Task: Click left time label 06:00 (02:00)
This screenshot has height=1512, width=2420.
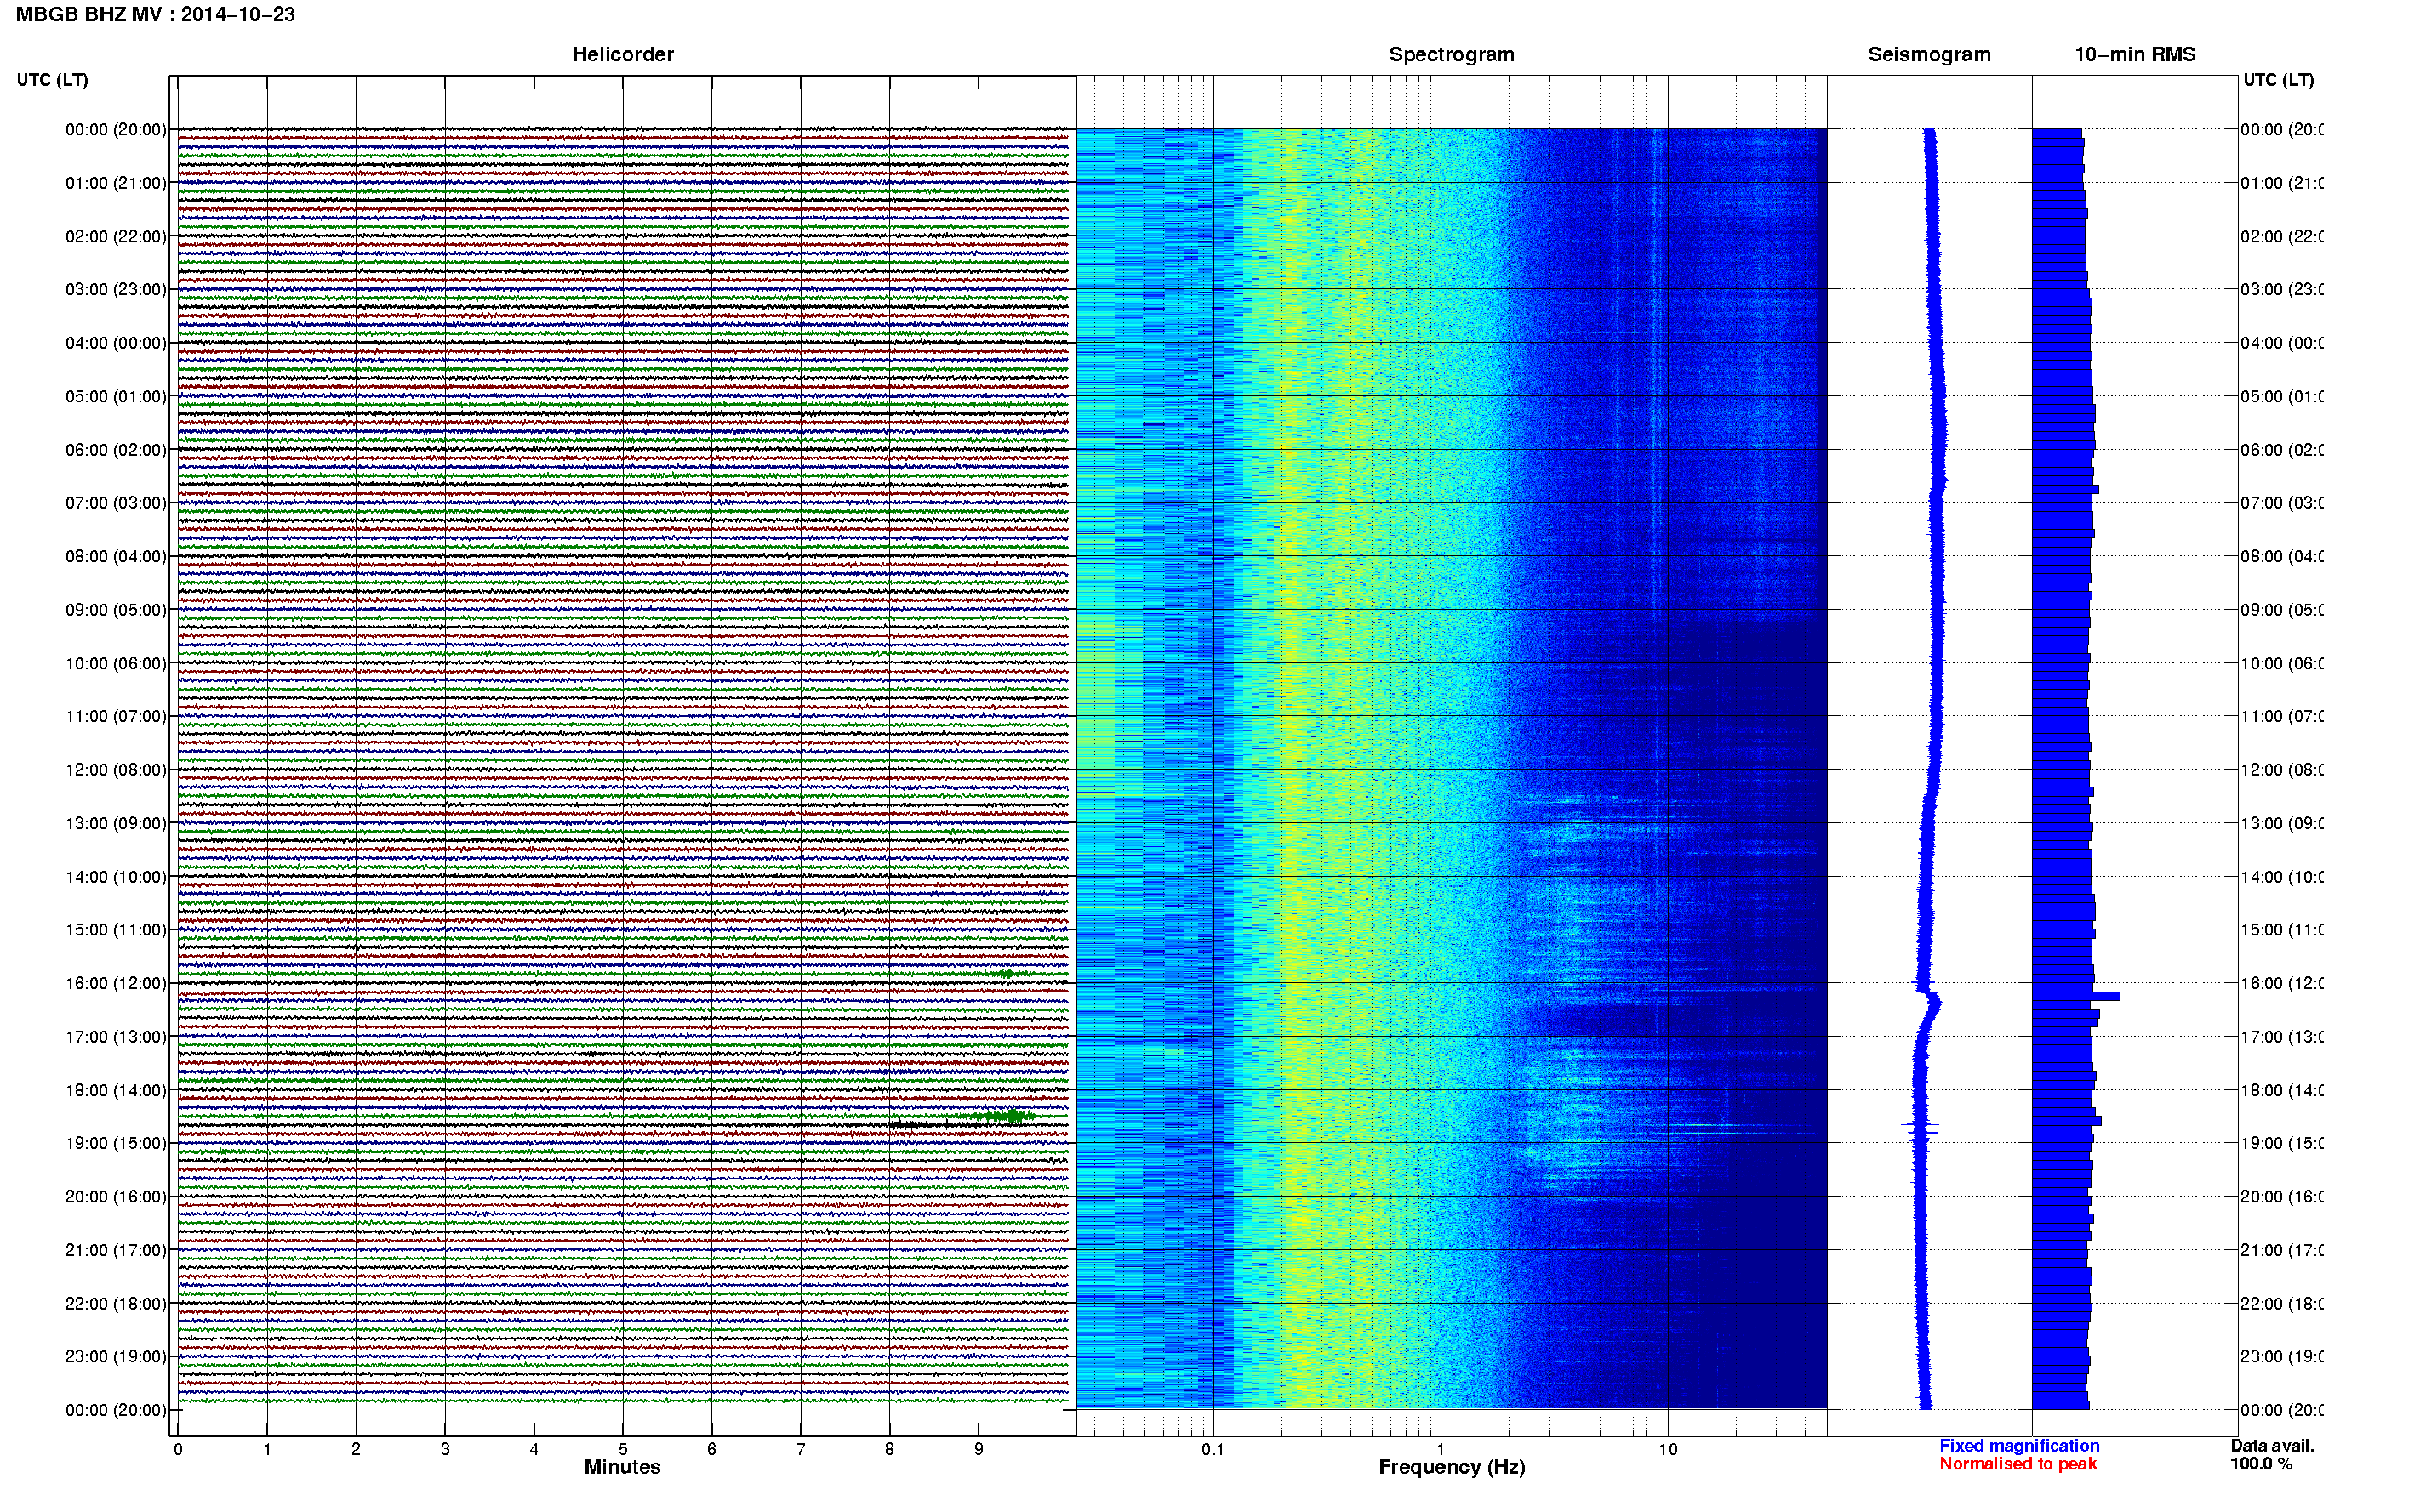Action: pos(115,449)
